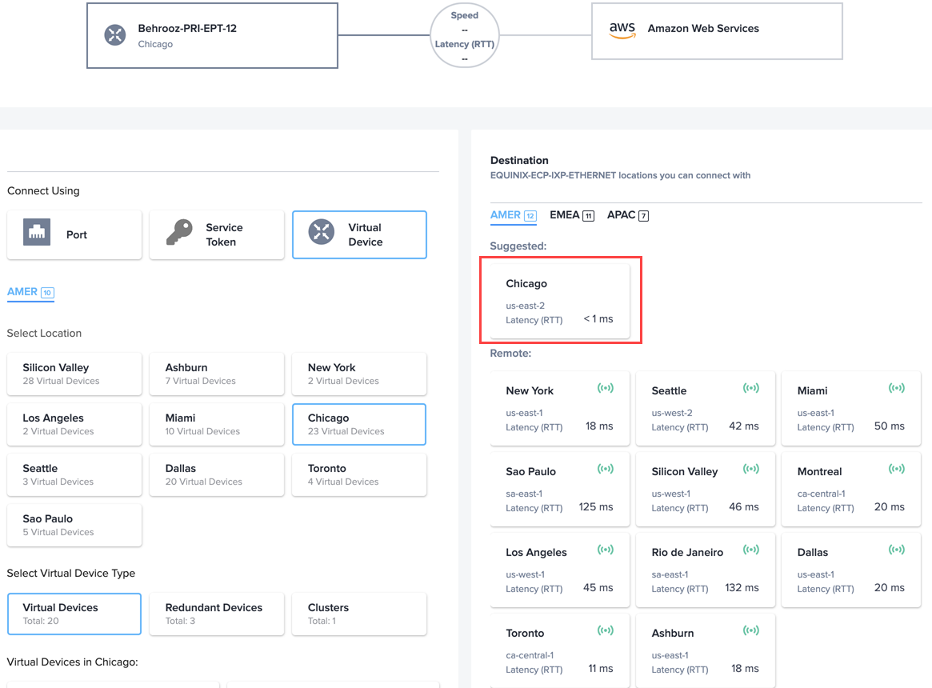
Task: Select New York with 2 Virtual Devices
Action: coord(360,374)
